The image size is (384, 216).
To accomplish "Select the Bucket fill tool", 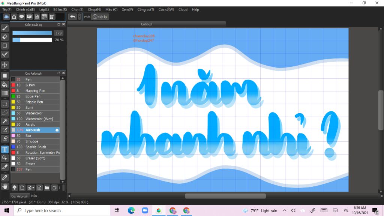I will point(4,84).
